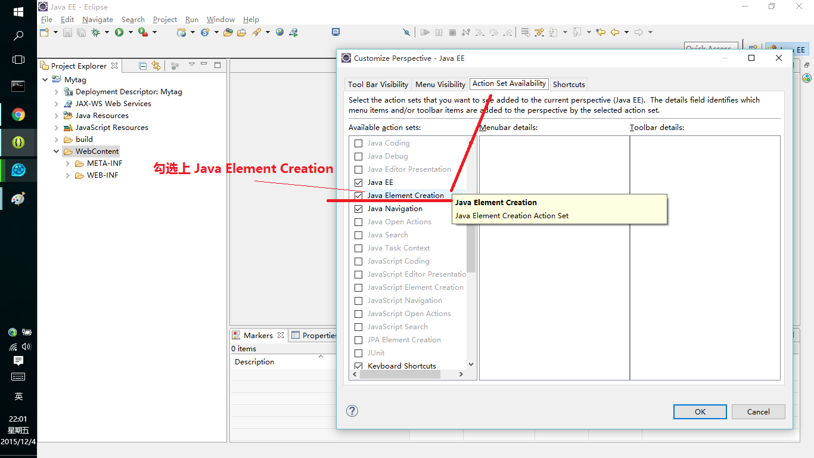The image size is (814, 458).
Task: Click the Back navigation yellow arrow
Action: tap(614, 32)
